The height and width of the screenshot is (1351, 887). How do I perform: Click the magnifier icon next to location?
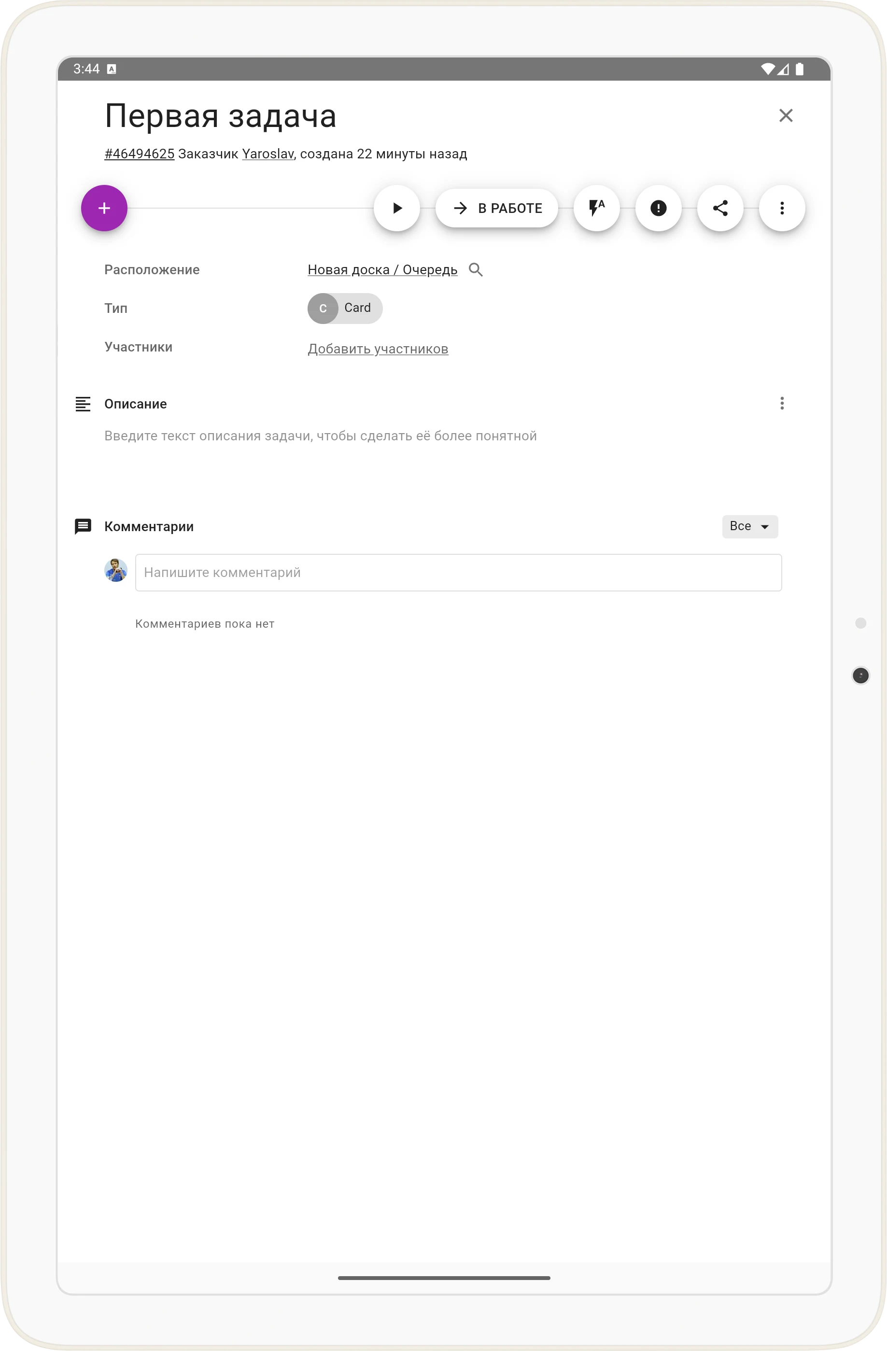[476, 269]
